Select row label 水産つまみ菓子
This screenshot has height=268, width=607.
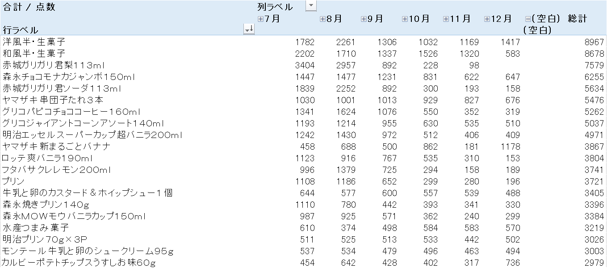[x=36, y=228]
